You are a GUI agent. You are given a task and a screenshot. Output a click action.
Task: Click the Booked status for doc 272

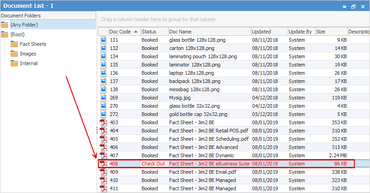(x=149, y=114)
